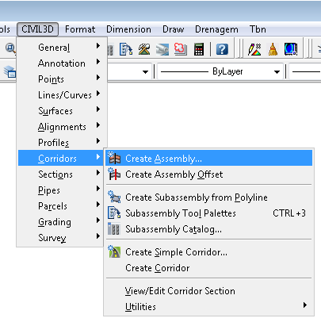Click the calculator icon in the toolbar
Viewport: 321px width, 322px height.
tap(199, 49)
